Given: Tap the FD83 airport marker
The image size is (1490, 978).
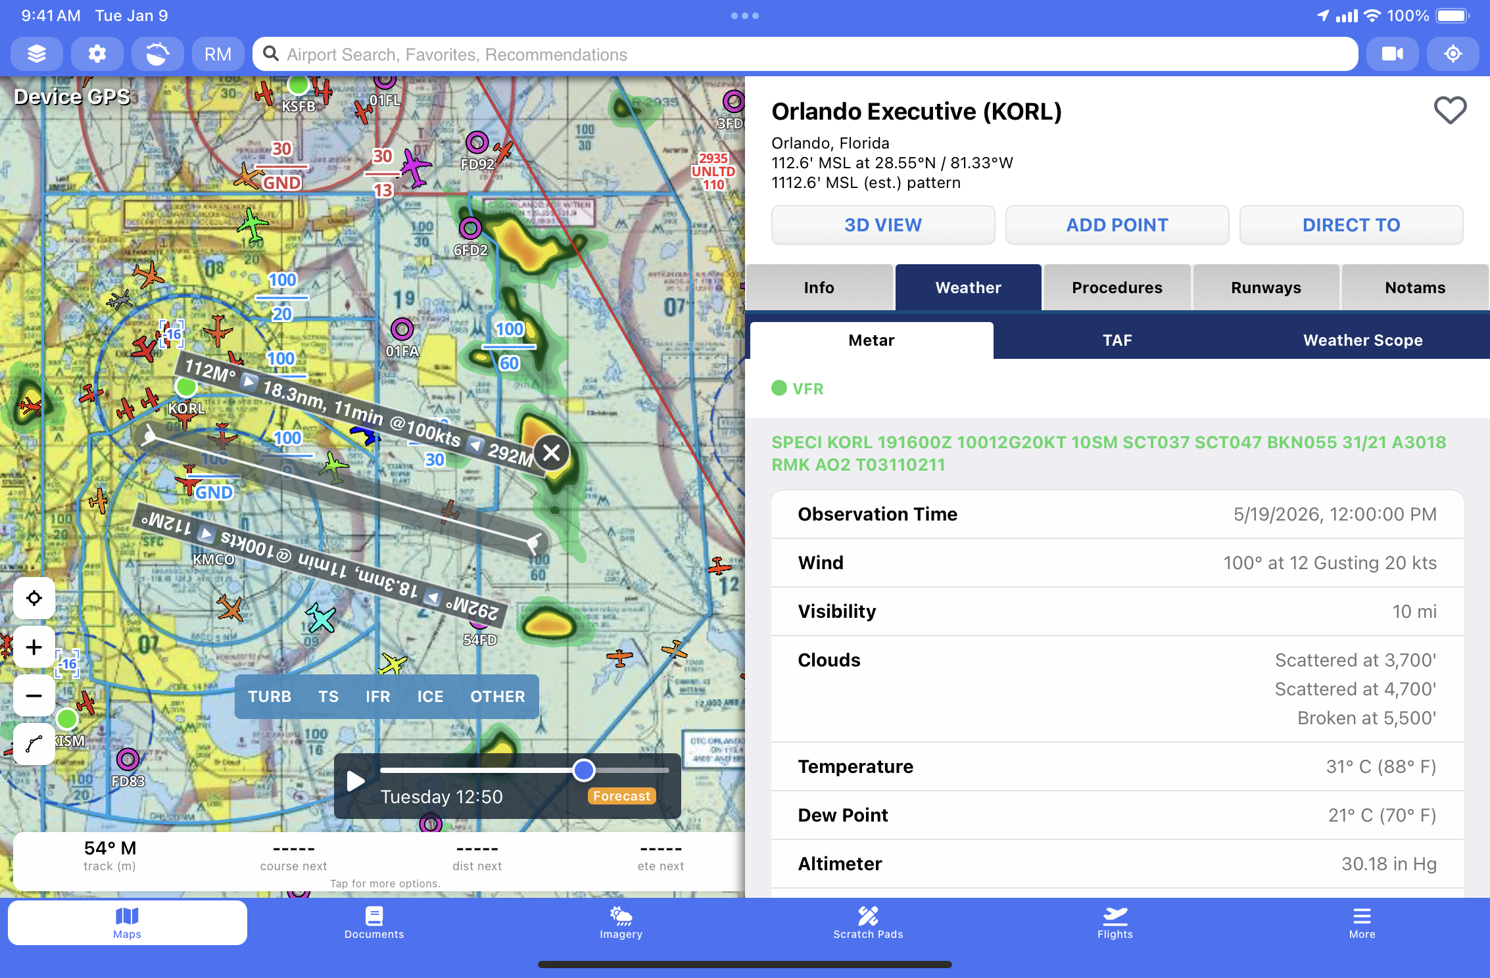Looking at the screenshot, I should click(128, 760).
